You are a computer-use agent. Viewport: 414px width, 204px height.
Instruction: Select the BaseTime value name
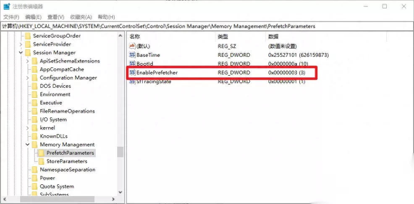click(148, 55)
